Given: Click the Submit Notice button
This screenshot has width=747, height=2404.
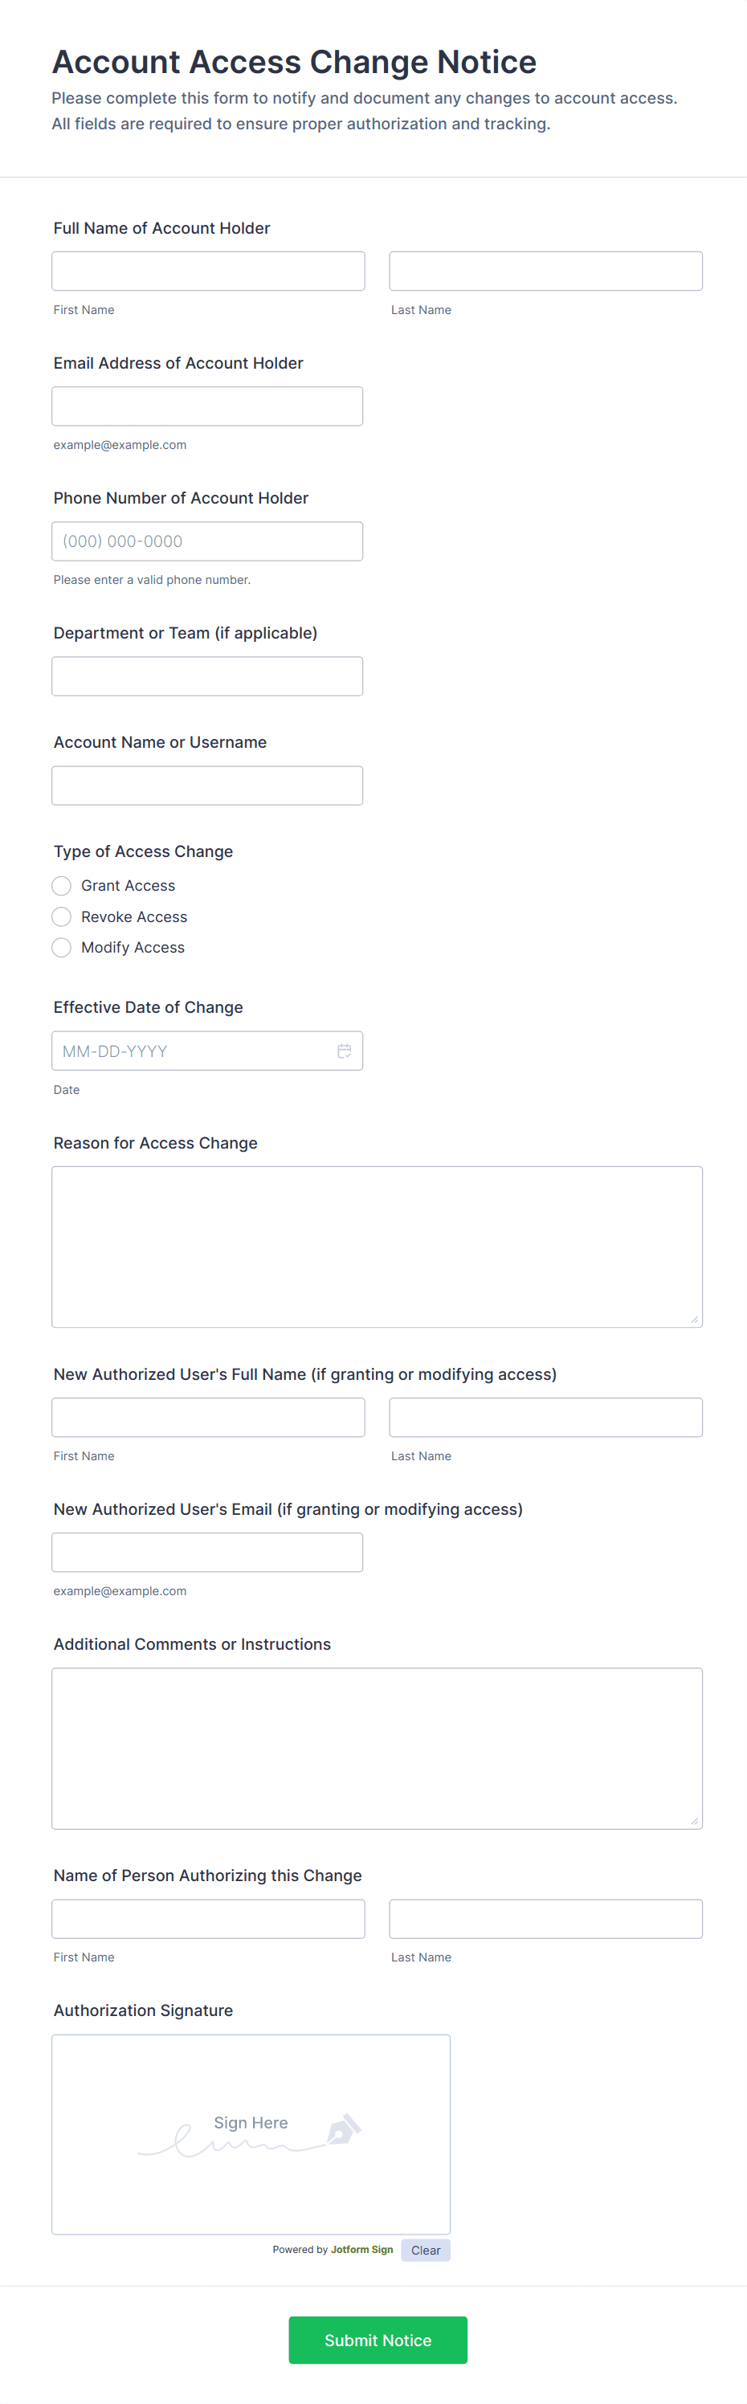Looking at the screenshot, I should point(378,2340).
